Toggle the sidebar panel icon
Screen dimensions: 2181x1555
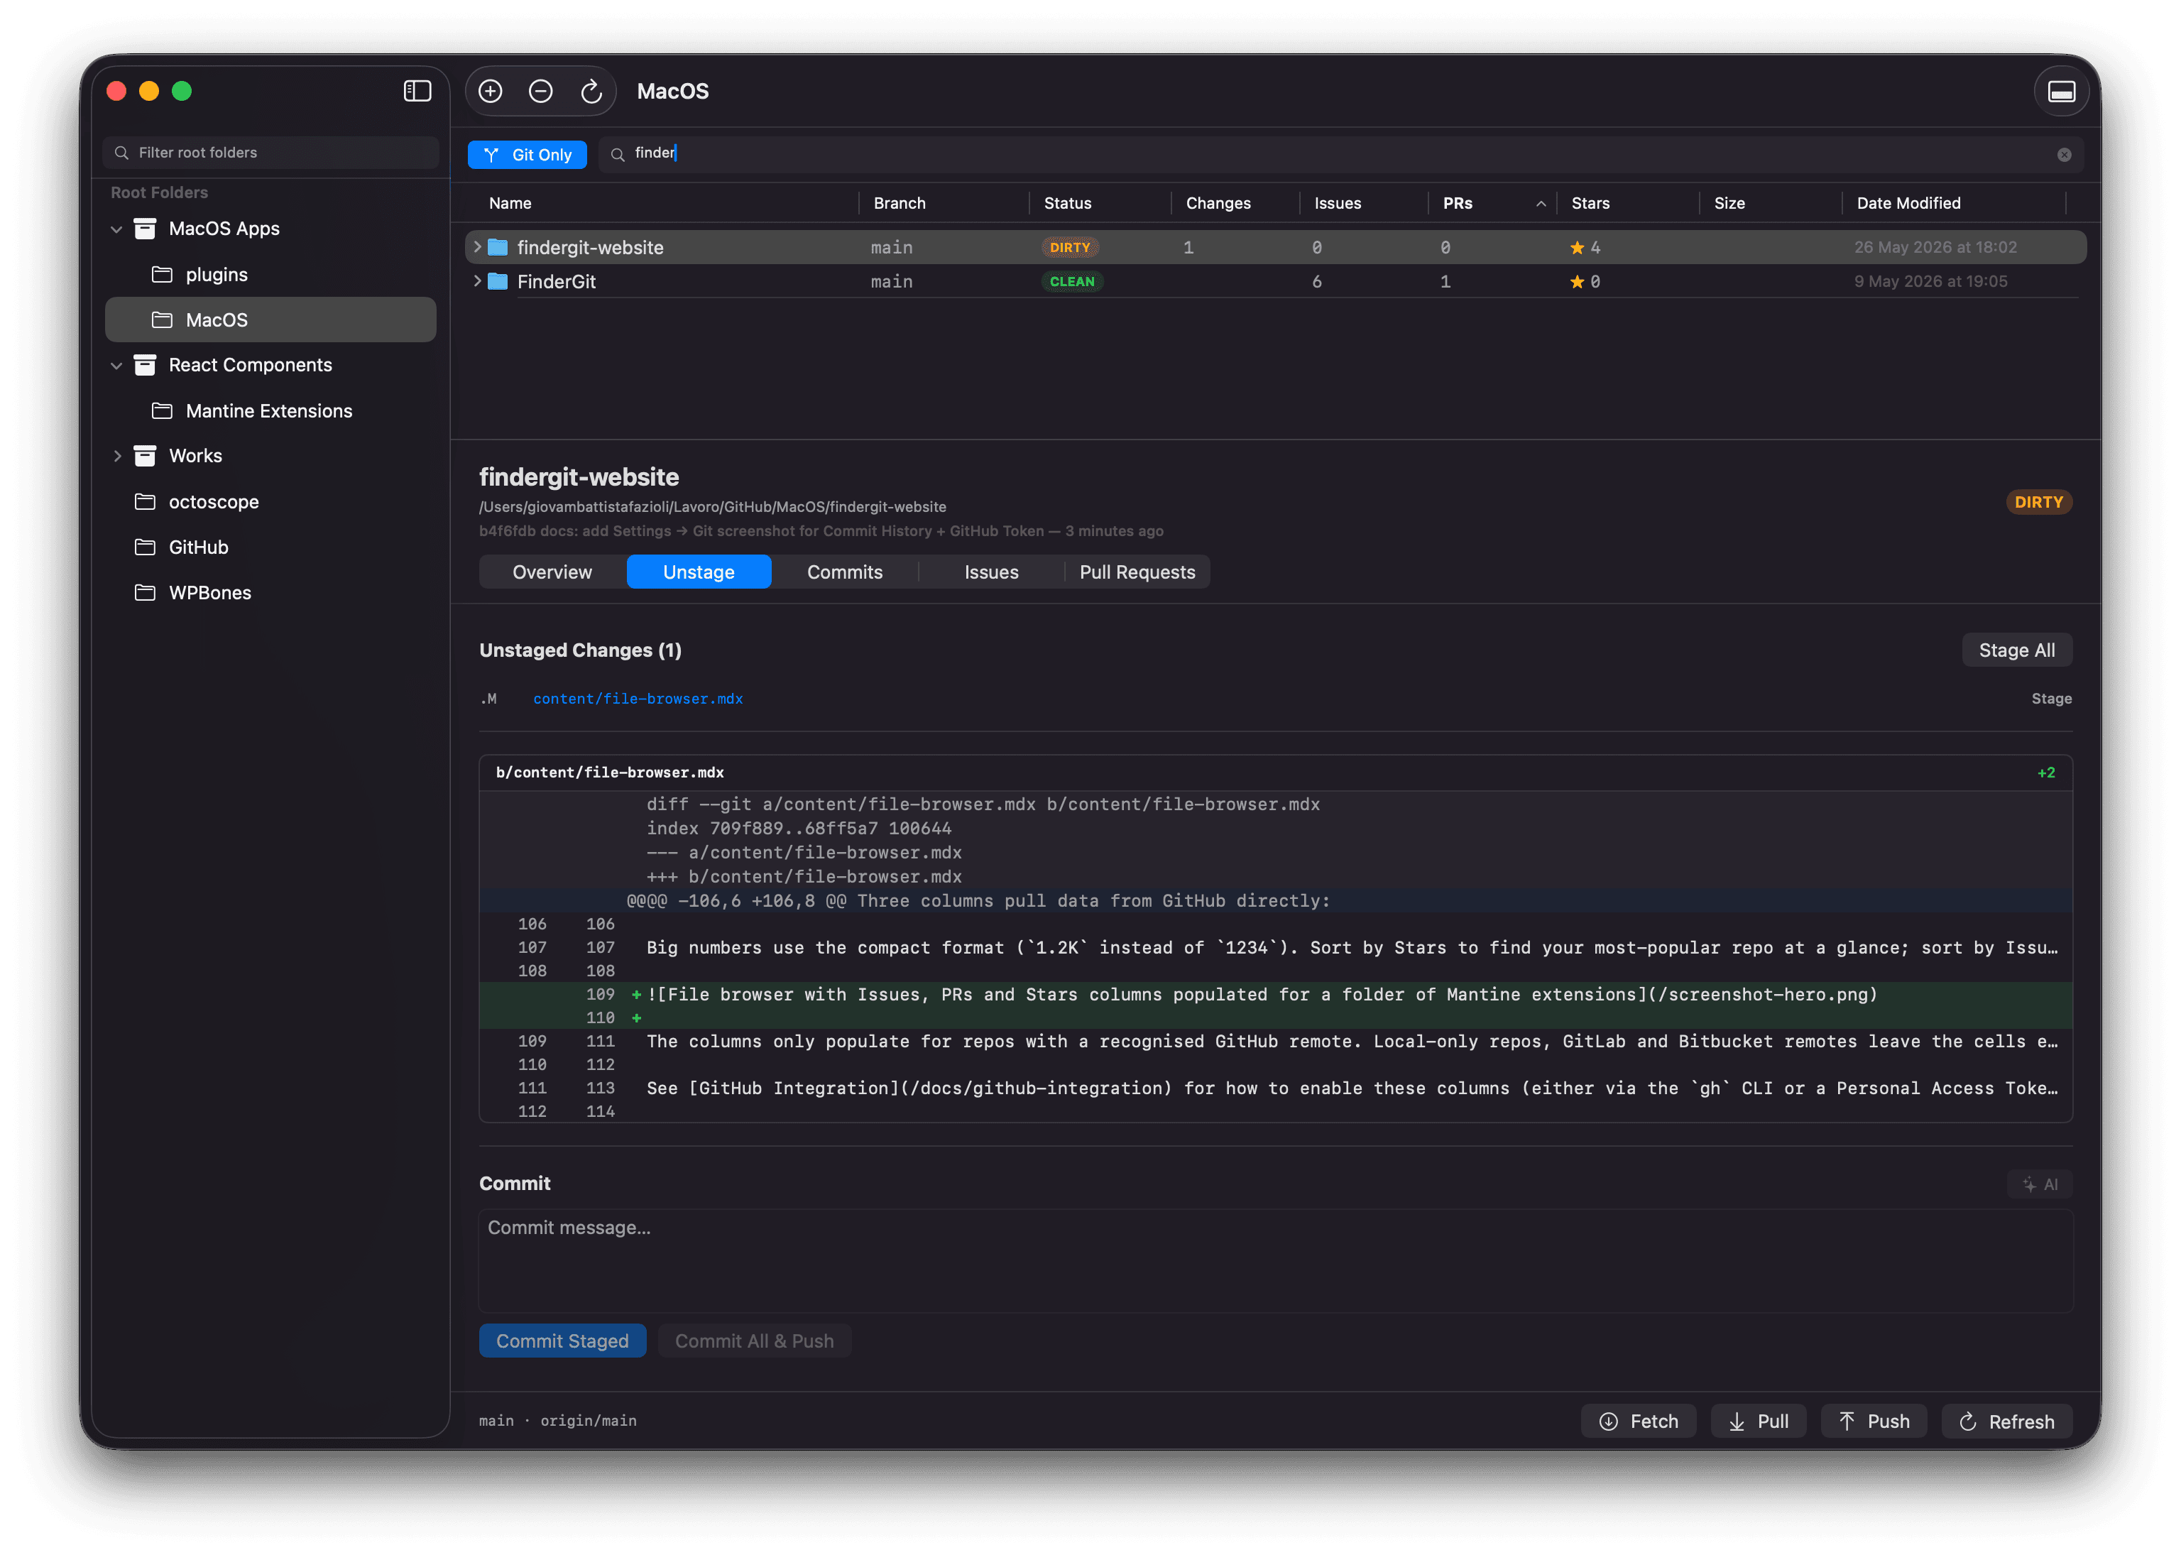tap(417, 91)
